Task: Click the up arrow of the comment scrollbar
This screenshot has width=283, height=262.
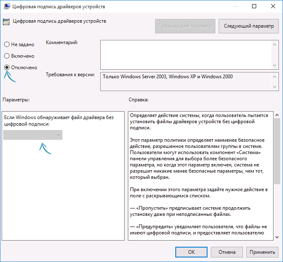Action: pos(275,43)
